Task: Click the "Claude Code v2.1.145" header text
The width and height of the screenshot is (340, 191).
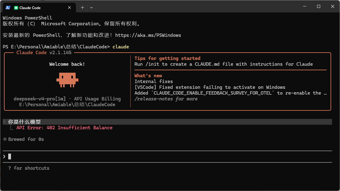Action: pyautogui.click(x=44, y=53)
